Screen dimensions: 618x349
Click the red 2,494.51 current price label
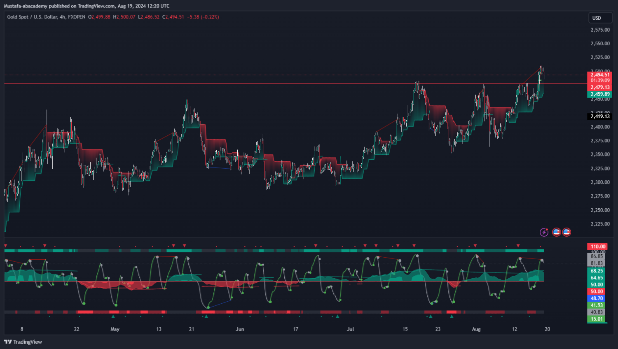[x=599, y=74]
